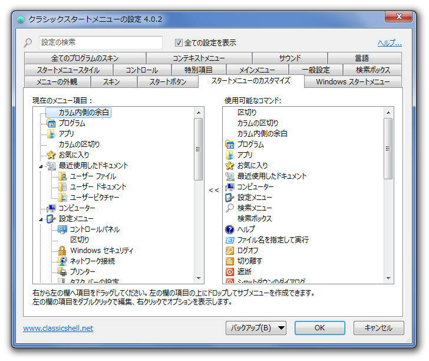Switch to the サウンド tab
The image size is (429, 361).
[290, 58]
